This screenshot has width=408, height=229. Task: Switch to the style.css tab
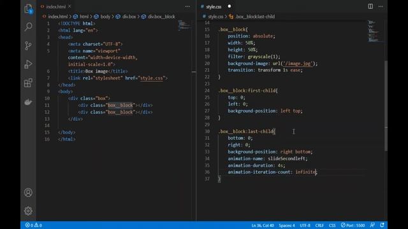click(214, 6)
